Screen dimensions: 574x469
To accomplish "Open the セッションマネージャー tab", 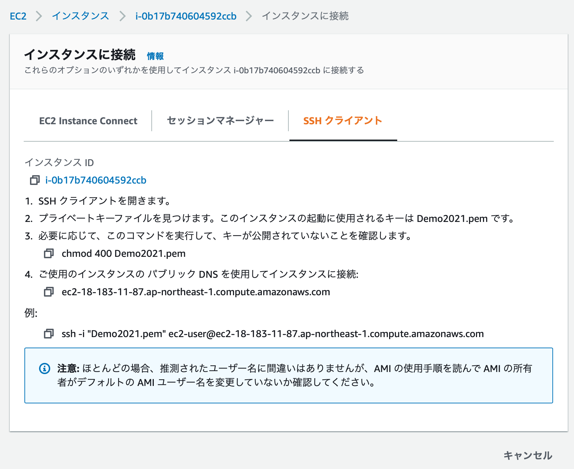I will 220,121.
